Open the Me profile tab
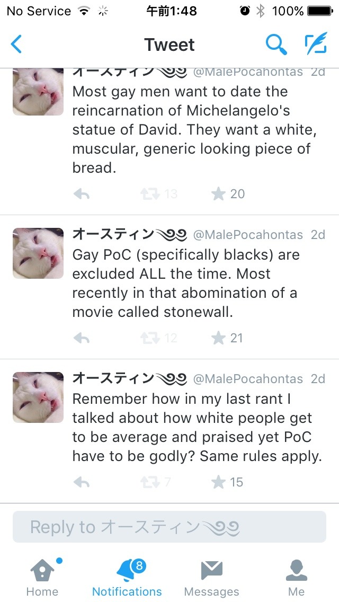Viewport: 339px width, 602px height. [x=297, y=578]
